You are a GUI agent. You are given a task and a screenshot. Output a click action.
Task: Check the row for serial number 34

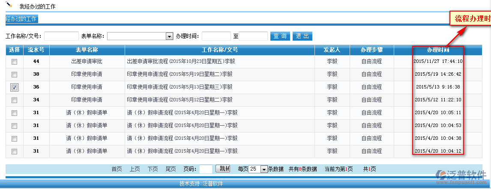point(15,100)
